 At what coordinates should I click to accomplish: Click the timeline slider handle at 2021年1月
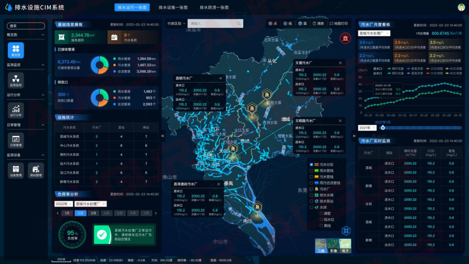(x=383, y=128)
